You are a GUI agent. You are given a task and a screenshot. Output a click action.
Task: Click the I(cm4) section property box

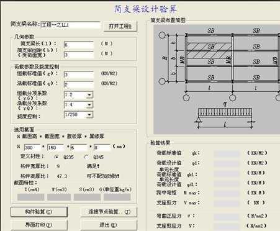pos(30,197)
